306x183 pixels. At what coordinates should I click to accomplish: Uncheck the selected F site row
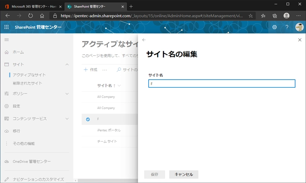[88, 119]
